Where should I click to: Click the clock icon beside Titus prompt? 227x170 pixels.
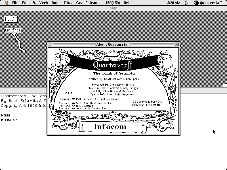pos(2,120)
